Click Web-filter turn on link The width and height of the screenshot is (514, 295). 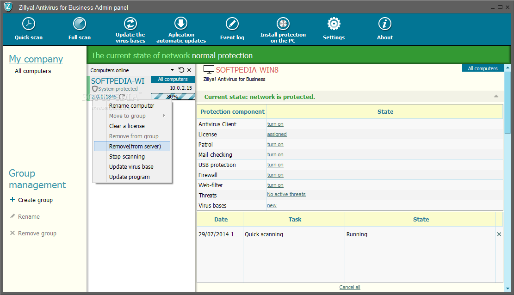pyautogui.click(x=275, y=185)
